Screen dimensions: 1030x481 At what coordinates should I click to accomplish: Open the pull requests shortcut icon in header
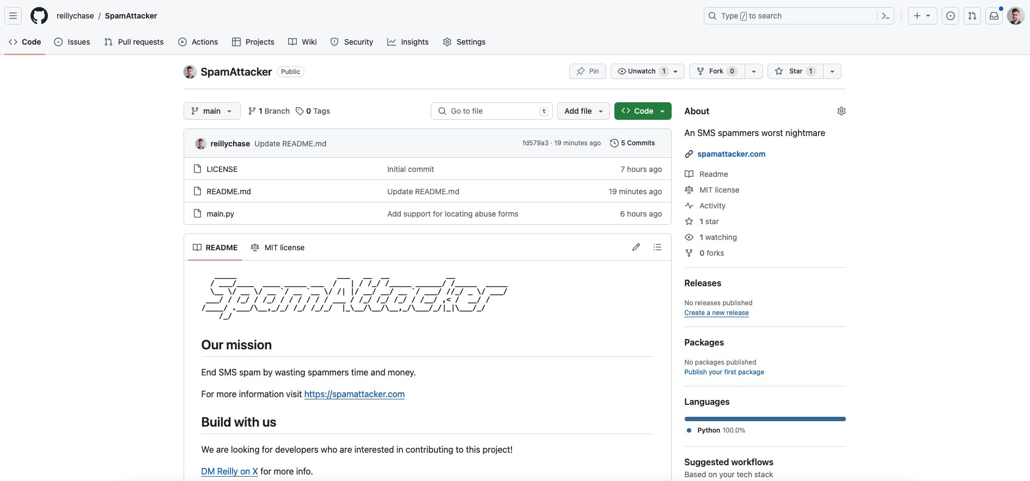point(972,16)
